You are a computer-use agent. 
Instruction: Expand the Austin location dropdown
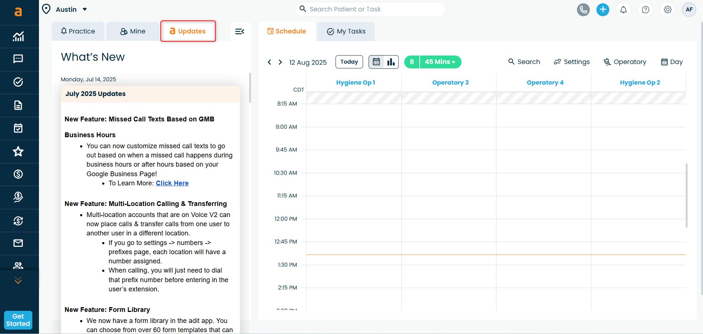[85, 10]
